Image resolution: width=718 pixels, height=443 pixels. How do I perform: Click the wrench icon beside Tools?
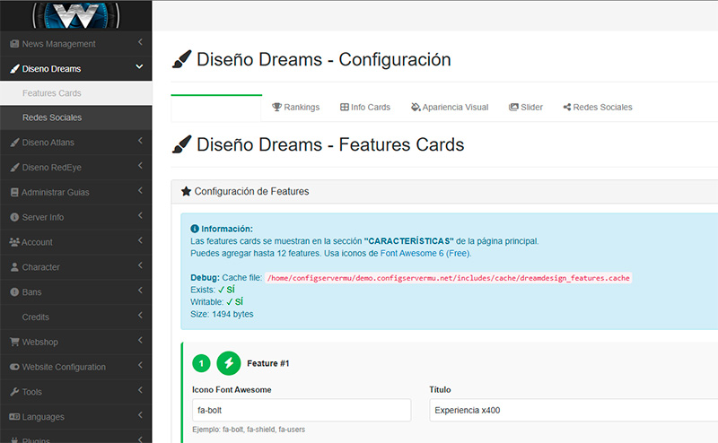(x=14, y=392)
